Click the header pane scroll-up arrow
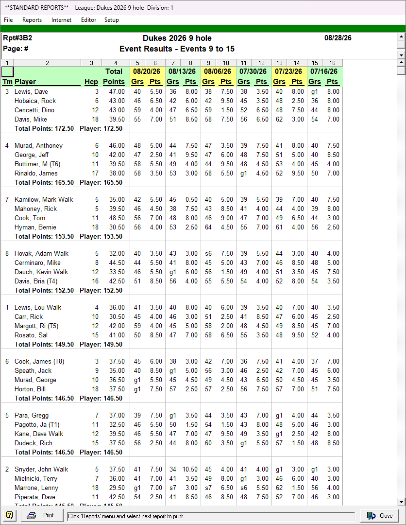 coord(401,36)
